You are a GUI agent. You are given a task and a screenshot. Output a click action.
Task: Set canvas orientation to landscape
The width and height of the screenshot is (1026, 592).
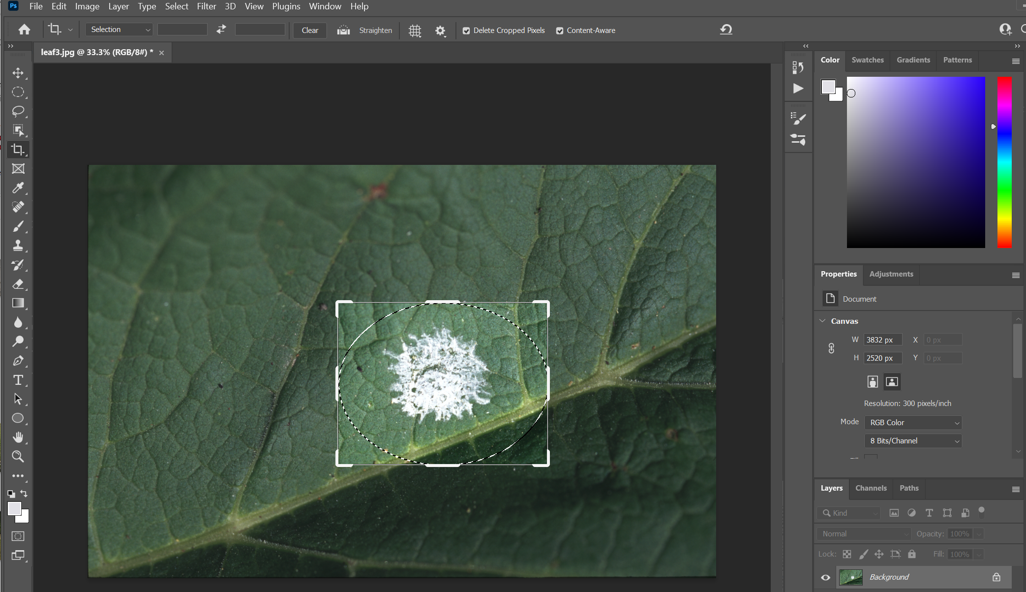[x=892, y=381]
